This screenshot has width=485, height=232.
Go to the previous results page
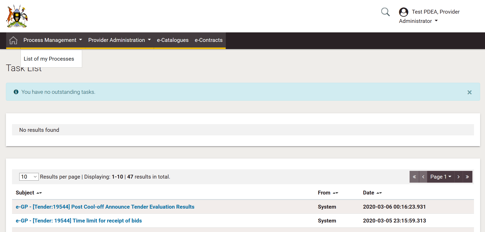[x=423, y=177]
